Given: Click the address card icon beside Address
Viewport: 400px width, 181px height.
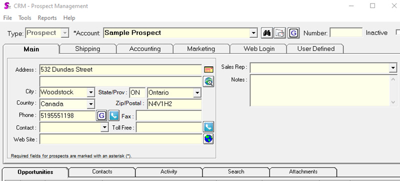Looking at the screenshot, I should tap(208, 69).
